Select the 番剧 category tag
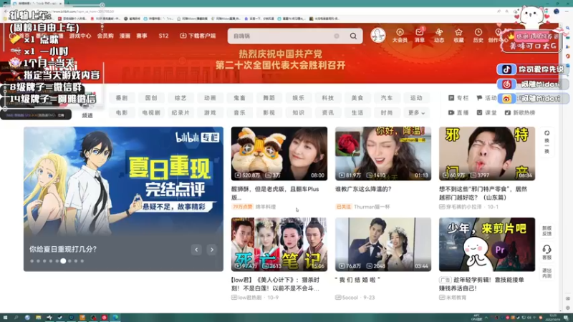Screen dimensions: 573x322 coord(122,98)
